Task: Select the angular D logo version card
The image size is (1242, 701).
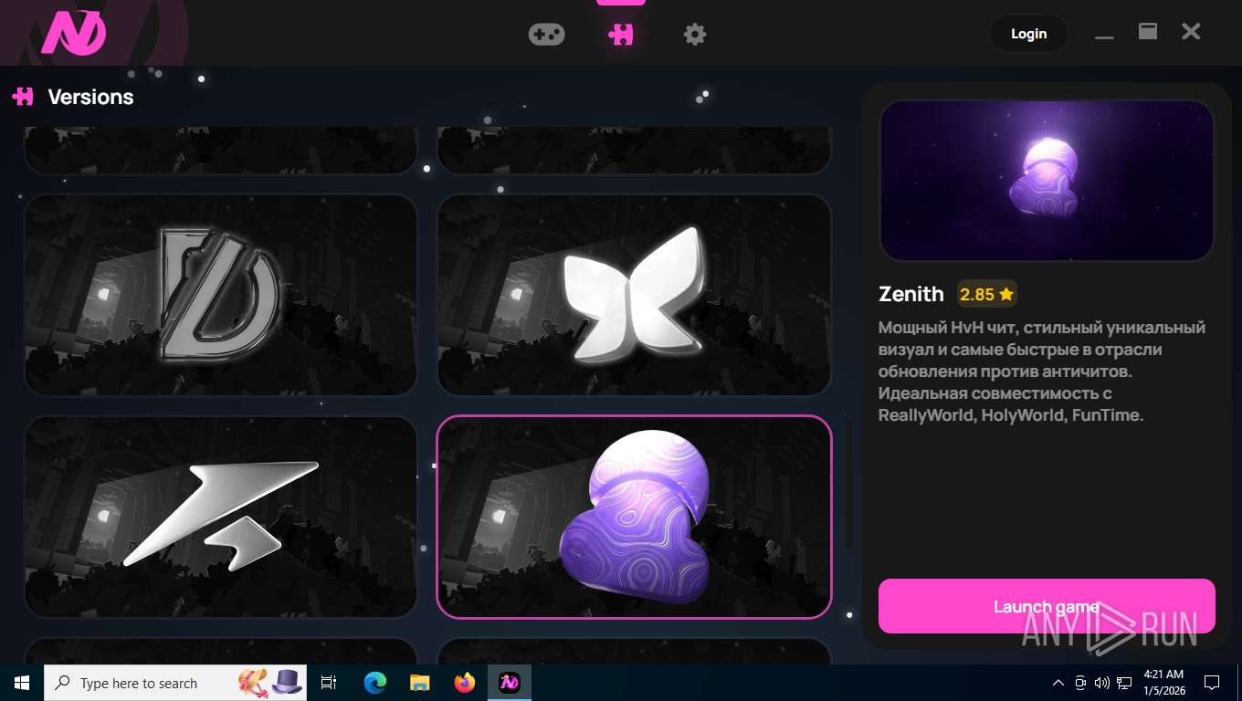Action: click(220, 295)
